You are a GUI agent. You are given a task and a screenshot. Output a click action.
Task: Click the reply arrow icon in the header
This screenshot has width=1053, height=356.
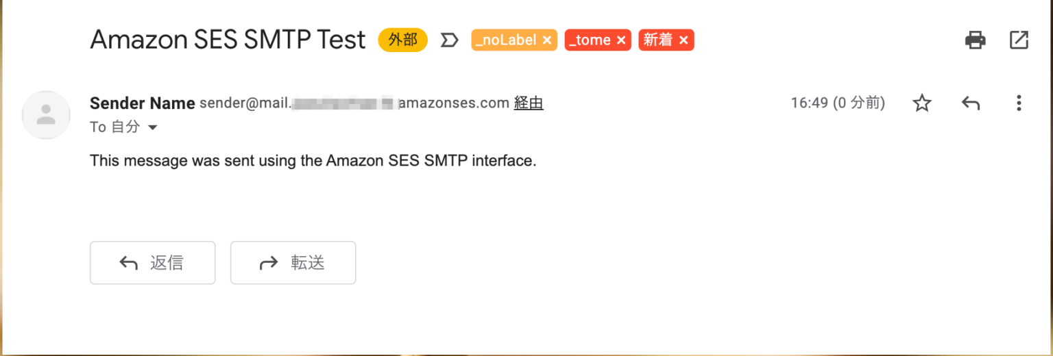[970, 103]
